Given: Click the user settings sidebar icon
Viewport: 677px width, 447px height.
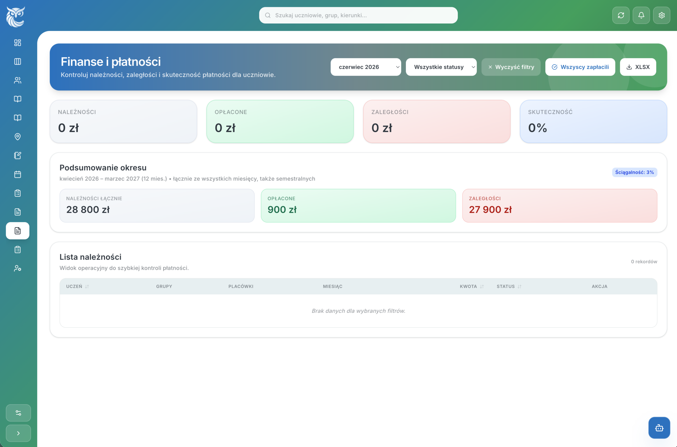Looking at the screenshot, I should click(x=18, y=268).
